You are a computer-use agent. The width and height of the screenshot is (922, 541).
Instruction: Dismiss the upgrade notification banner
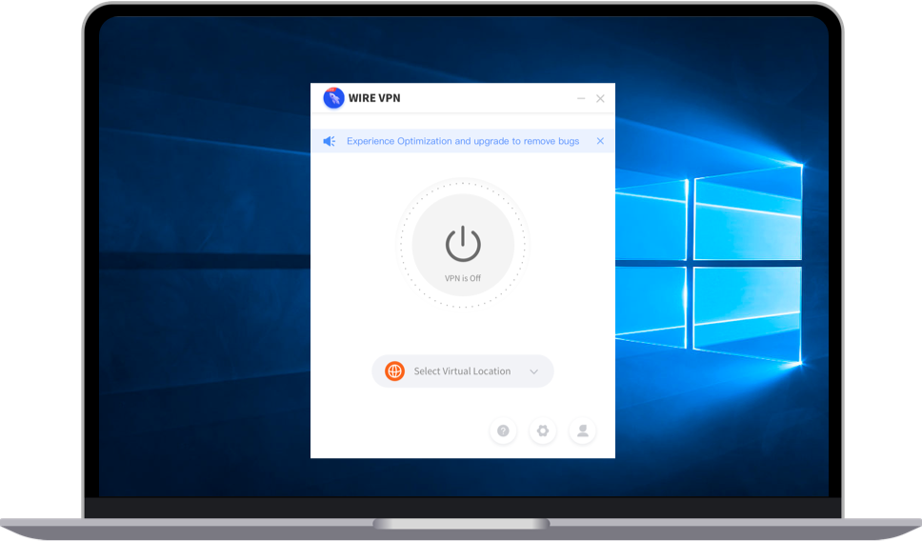[x=600, y=141]
